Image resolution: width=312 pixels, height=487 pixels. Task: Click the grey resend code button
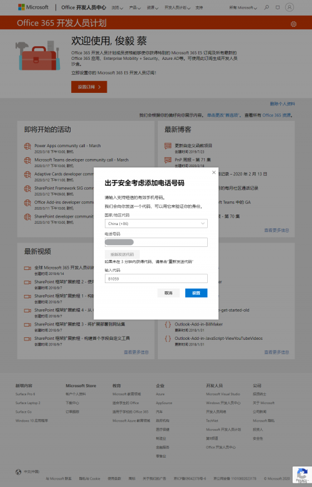pos(122,254)
